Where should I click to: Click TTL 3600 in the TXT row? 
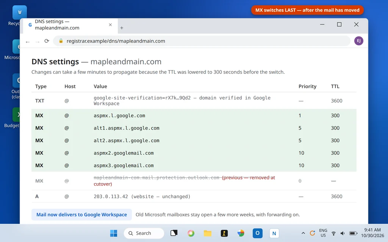336,101
